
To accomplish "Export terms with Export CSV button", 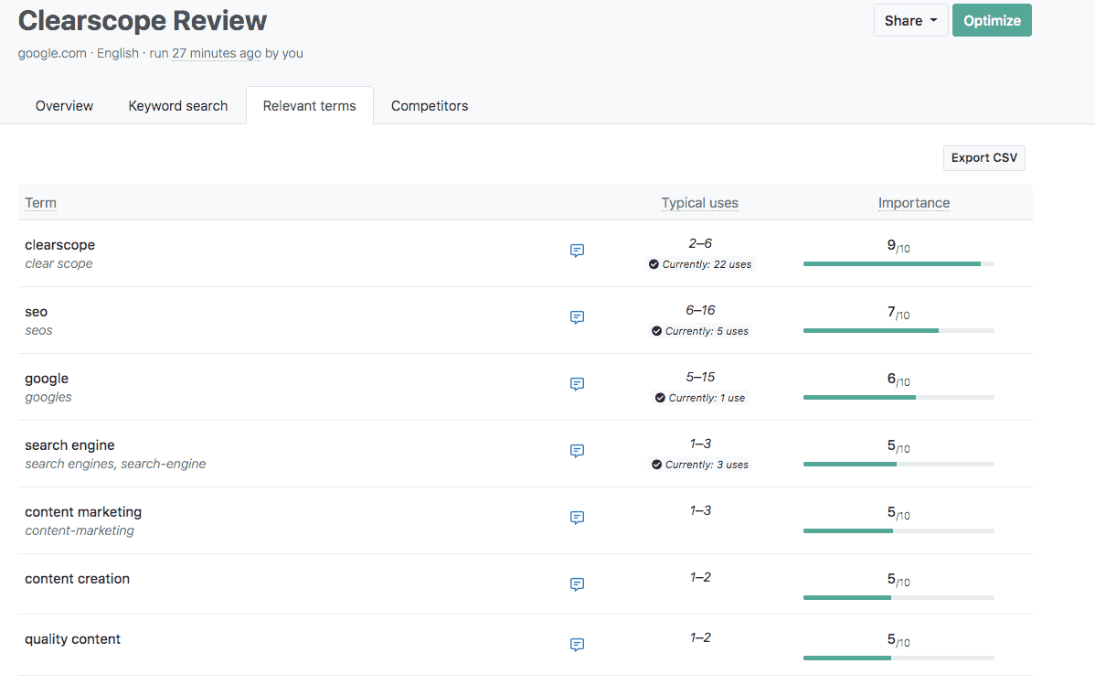I will click(983, 158).
